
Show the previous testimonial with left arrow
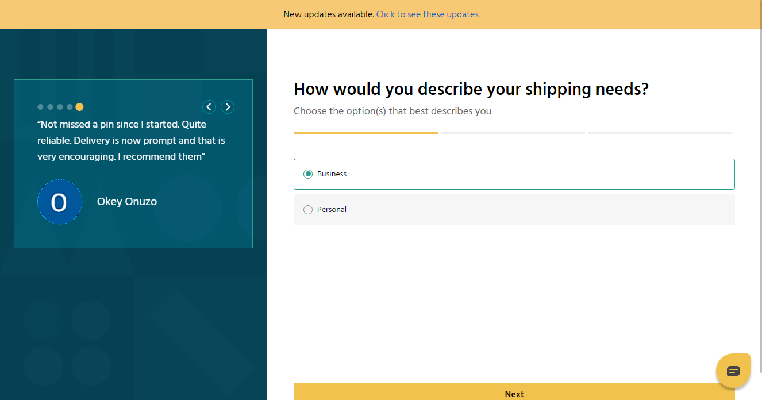[209, 107]
